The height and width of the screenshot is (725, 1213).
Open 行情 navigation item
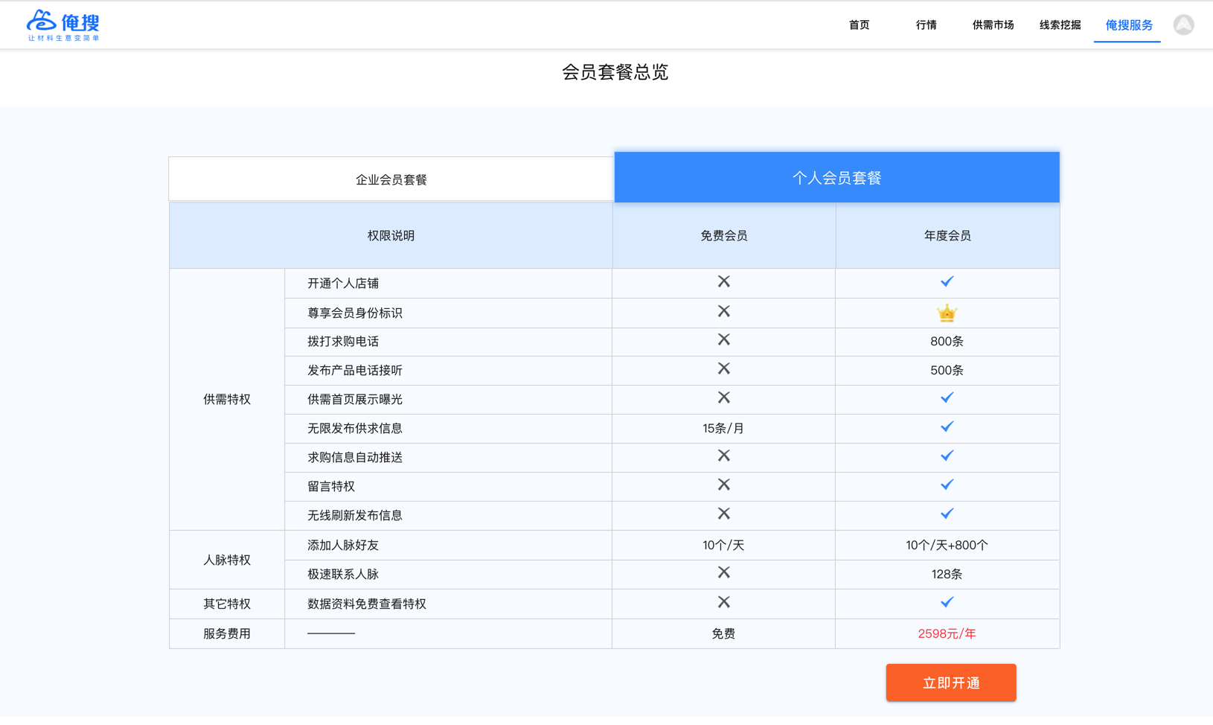point(926,25)
